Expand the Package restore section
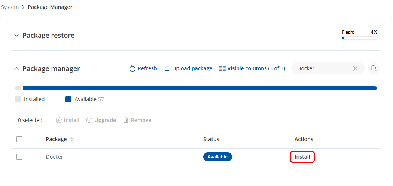 [x=16, y=36]
